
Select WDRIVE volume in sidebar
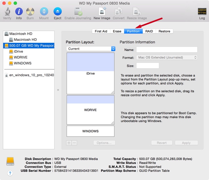pyautogui.click(x=29, y=57)
